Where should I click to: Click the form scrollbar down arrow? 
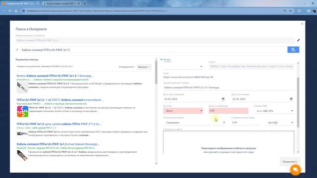point(298,152)
